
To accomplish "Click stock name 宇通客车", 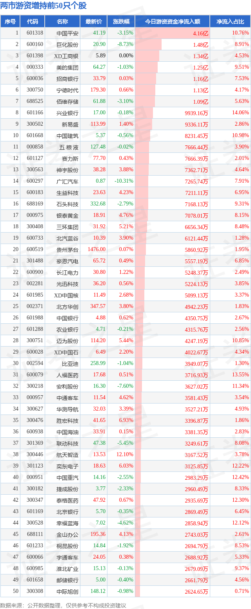I will click(x=67, y=558).
